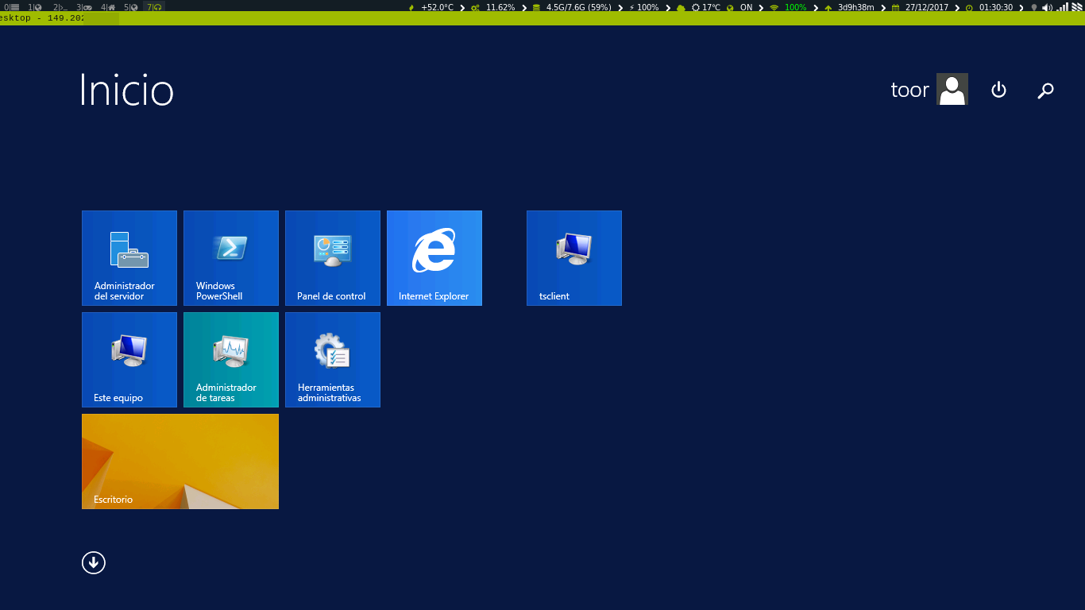The height and width of the screenshot is (610, 1085).
Task: Open the tsclient tile
Action: pos(574,258)
